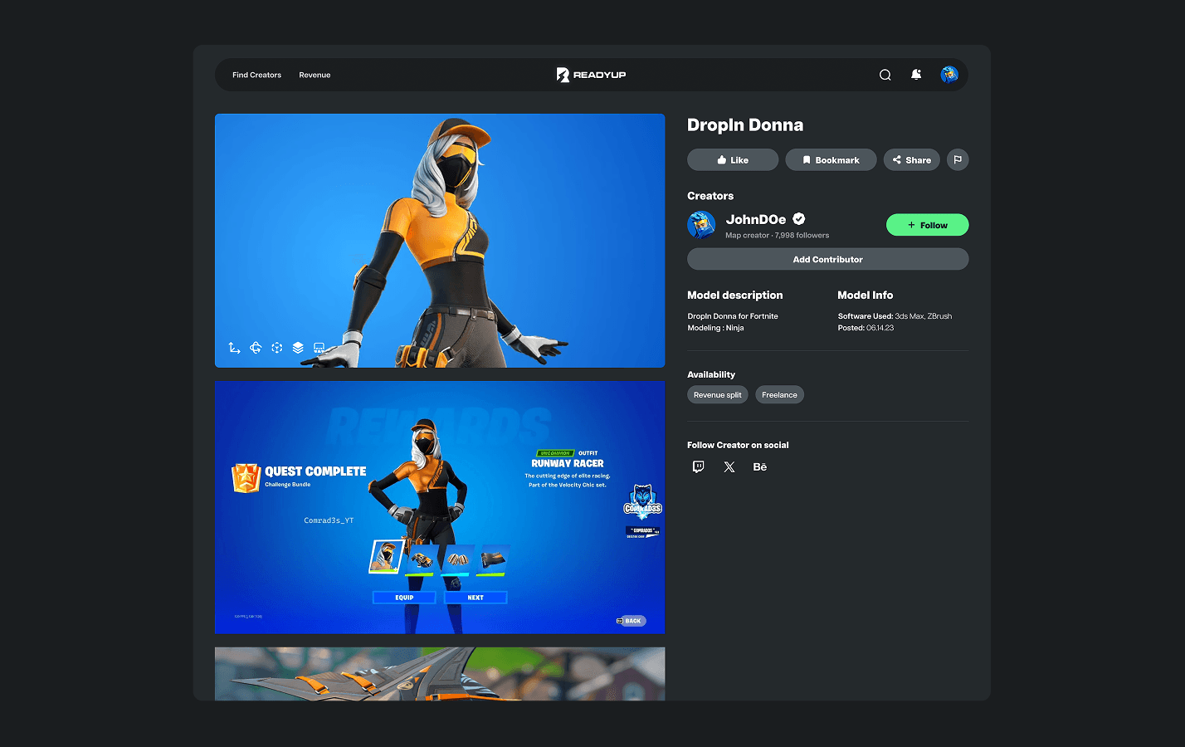Click the 'Model Info' heading
The height and width of the screenshot is (747, 1185).
click(865, 295)
